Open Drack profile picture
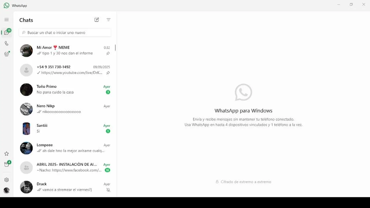 (x=26, y=187)
